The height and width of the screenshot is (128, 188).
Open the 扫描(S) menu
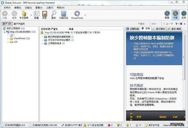coord(28,7)
